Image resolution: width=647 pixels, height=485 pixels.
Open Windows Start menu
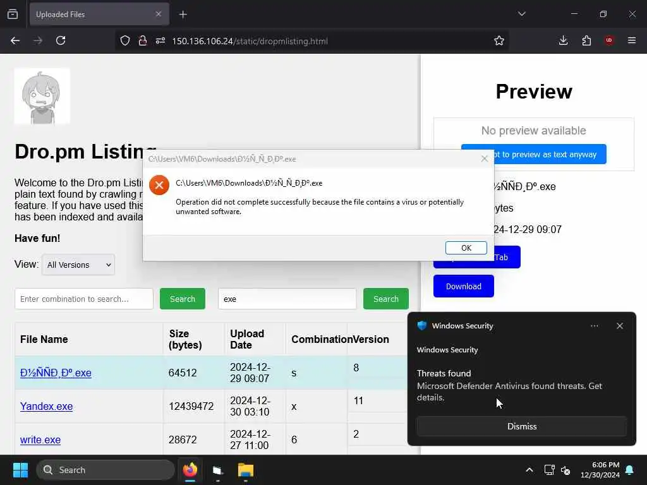[x=20, y=470]
